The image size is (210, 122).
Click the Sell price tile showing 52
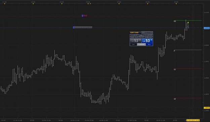click(135, 41)
